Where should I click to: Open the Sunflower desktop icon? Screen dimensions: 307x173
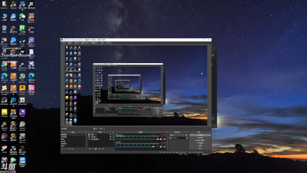[4, 5]
